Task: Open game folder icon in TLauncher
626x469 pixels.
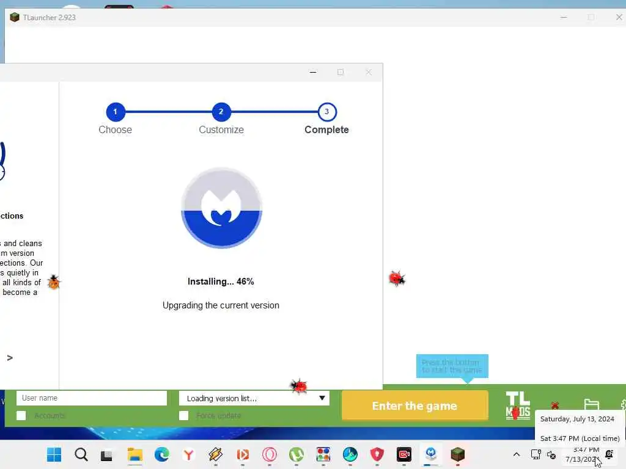Action: 591,405
